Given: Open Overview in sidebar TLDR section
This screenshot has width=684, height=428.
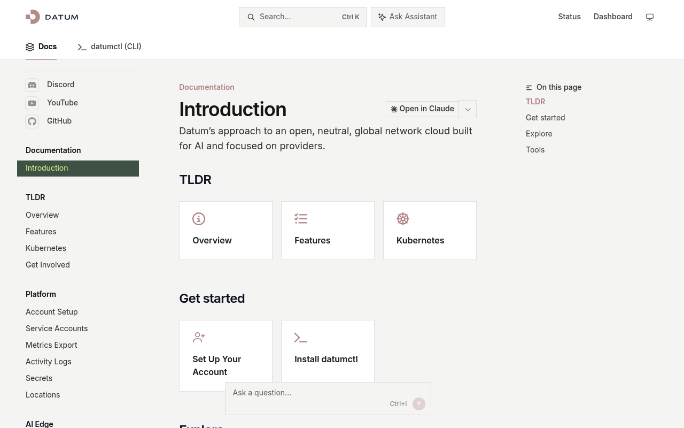Looking at the screenshot, I should click(x=42, y=215).
